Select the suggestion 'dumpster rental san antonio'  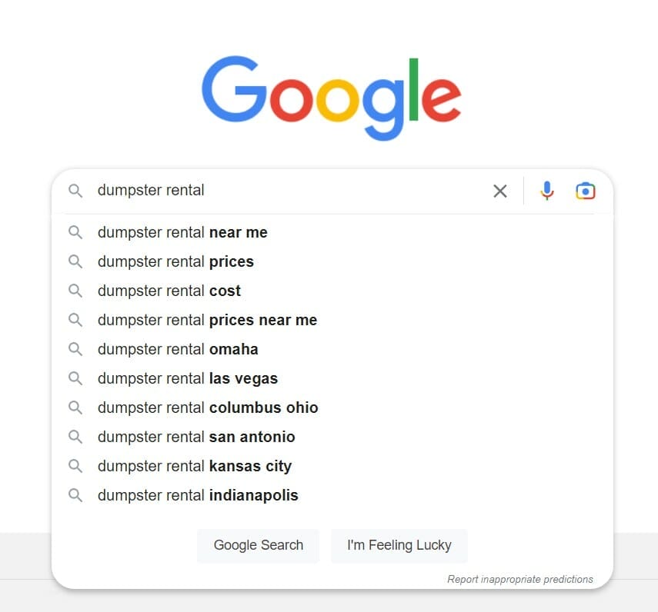196,436
